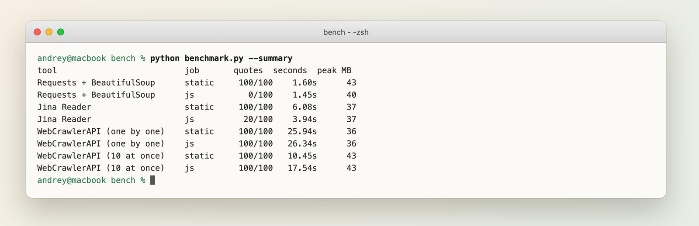Click the 'seconds' column header
This screenshot has width=699, height=226.
click(x=290, y=71)
